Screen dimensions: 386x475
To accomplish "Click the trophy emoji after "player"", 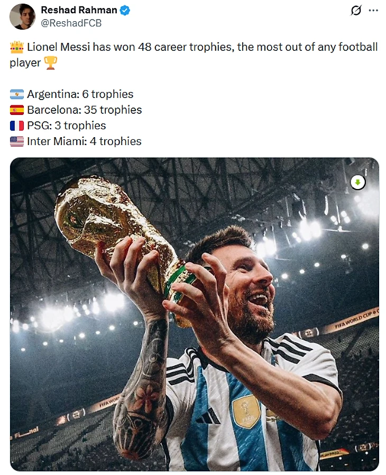I will (x=50, y=63).
